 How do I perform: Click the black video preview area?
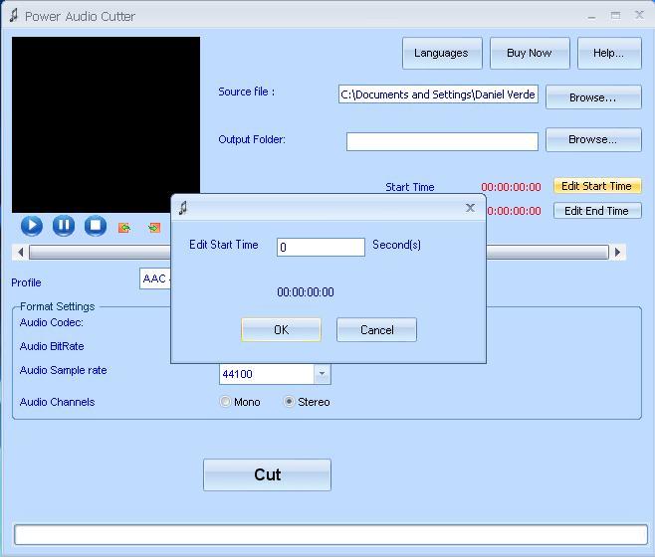coord(106,124)
